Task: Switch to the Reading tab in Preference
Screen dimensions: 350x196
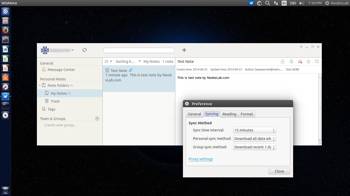Action: [x=229, y=114]
